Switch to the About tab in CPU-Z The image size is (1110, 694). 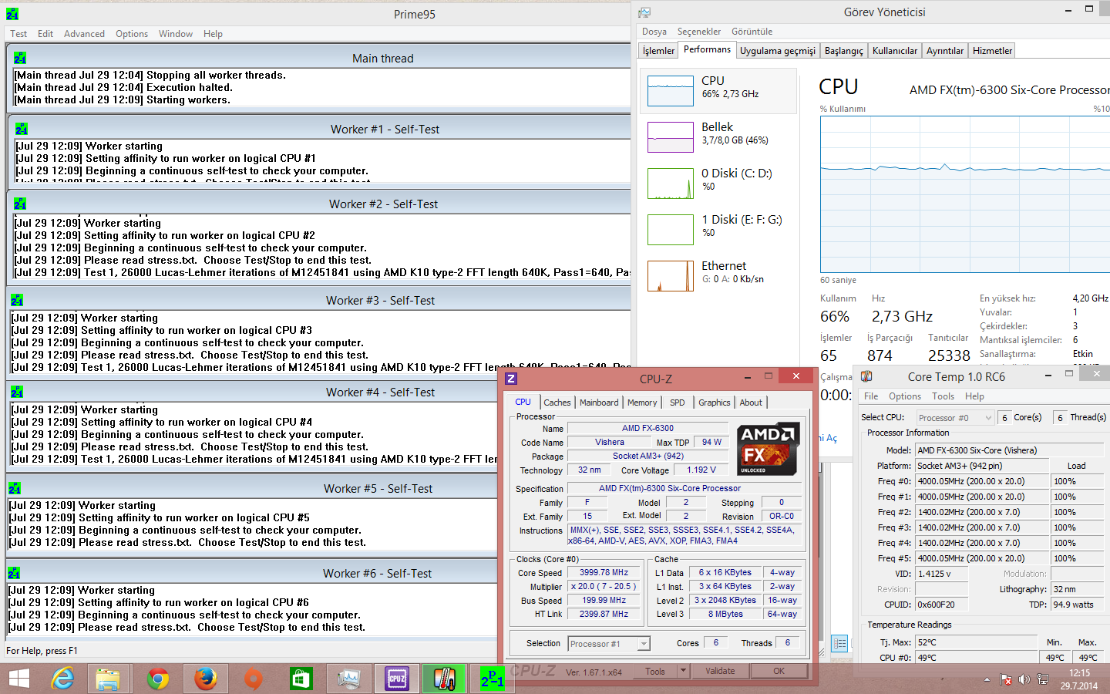tap(751, 403)
